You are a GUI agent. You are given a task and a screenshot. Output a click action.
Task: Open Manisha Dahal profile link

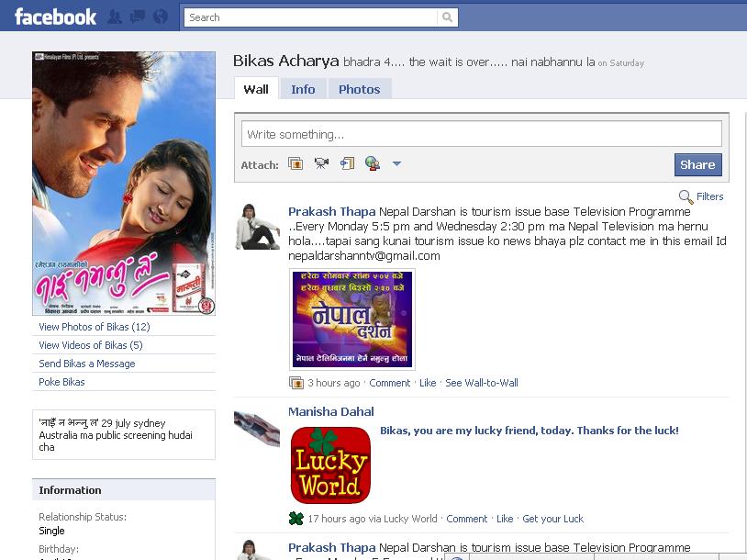pyautogui.click(x=331, y=412)
